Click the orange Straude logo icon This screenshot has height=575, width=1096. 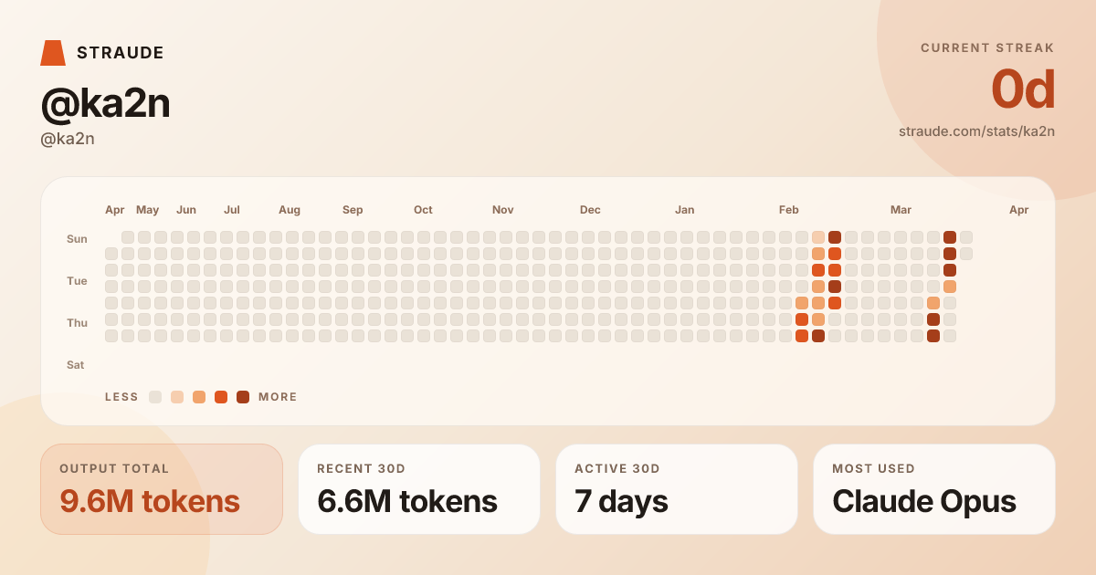[x=53, y=53]
